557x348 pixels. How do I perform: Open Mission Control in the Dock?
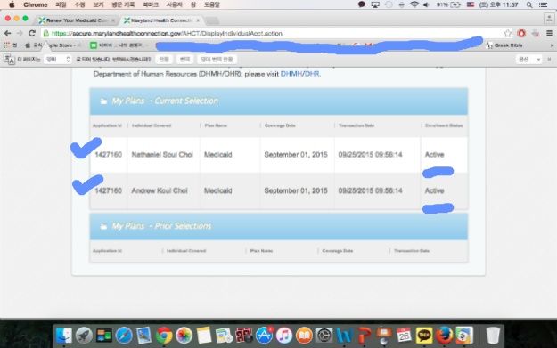tap(103, 336)
